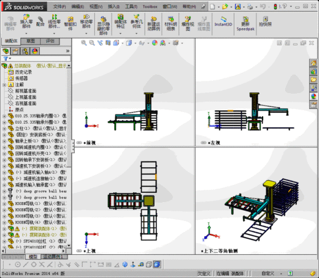Select the 模型 bottom tab
Image resolution: width=319 pixels, height=278 pixels.
[x=33, y=257]
